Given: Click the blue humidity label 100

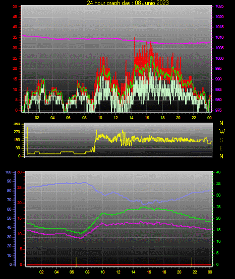Looking at the screenshot, I should [x=8, y=172].
